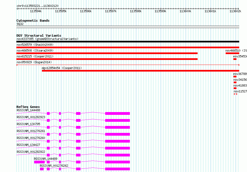The image size is (247, 172).
Task: Click the nsv615215 (Cooper2011) label
Action: (x=35, y=56)
